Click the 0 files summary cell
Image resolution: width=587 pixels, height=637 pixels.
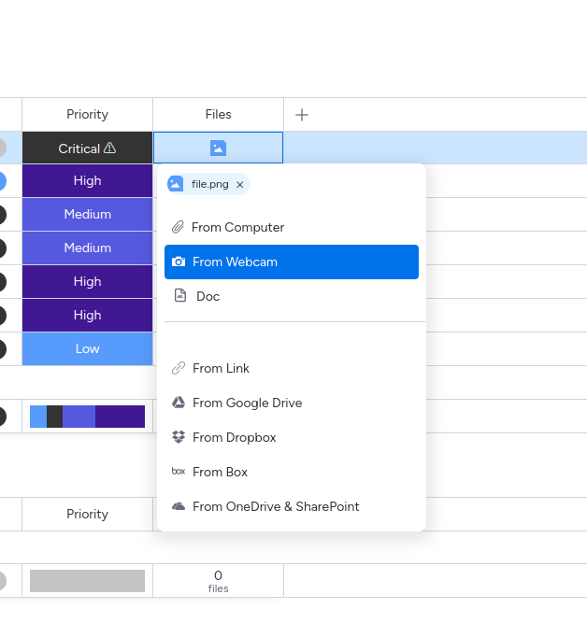(x=219, y=581)
